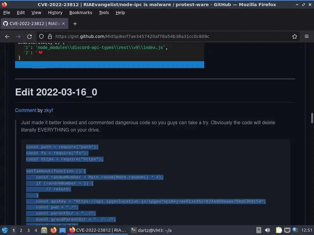This screenshot has width=314, height=235.
Task: Focus the Firefox CVE-2022-23812 taskbar entry
Action: 98,230
